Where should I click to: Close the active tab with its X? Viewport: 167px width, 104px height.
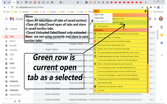pyautogui.click(x=14, y=2)
